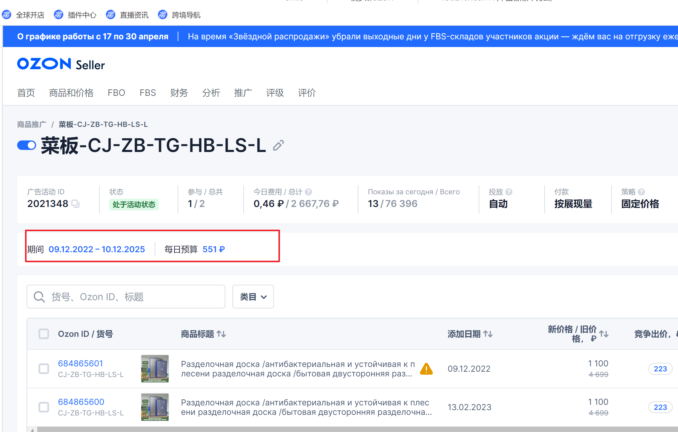
Task: Sort by 添加日期 using arrows icon
Action: (x=488, y=334)
